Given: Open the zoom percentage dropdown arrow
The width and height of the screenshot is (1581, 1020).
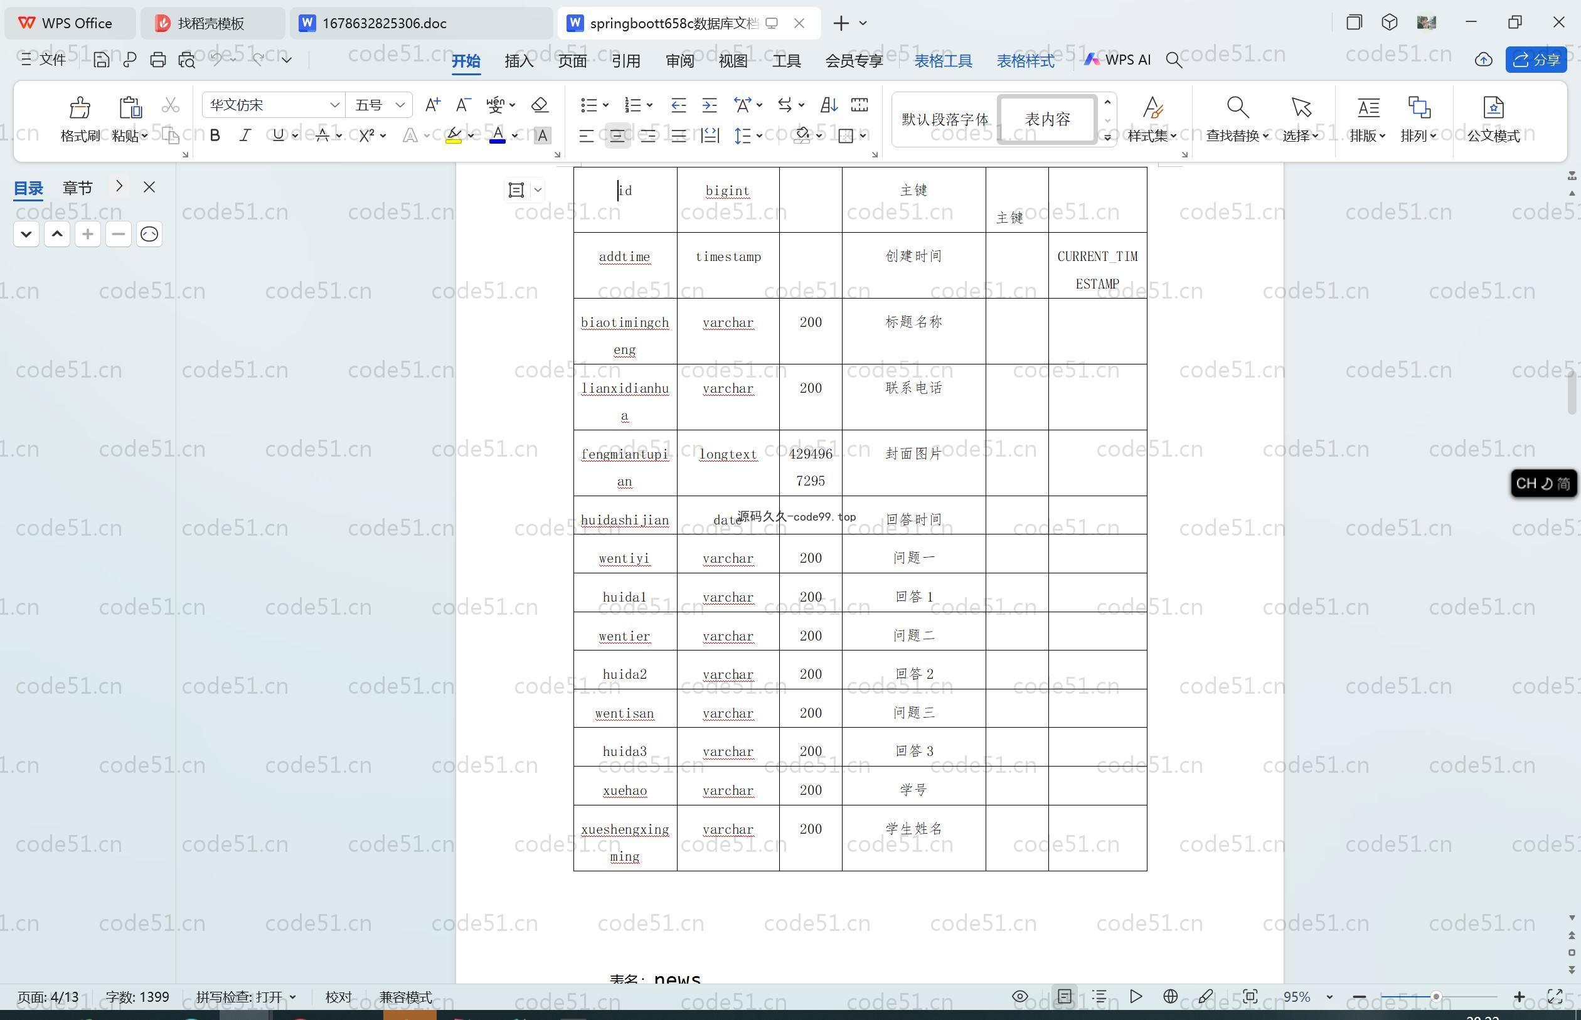Looking at the screenshot, I should [x=1329, y=996].
